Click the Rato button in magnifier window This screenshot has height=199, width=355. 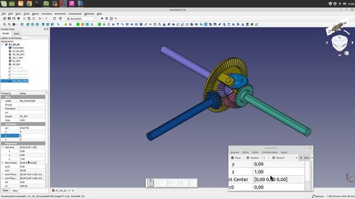[x=305, y=158]
